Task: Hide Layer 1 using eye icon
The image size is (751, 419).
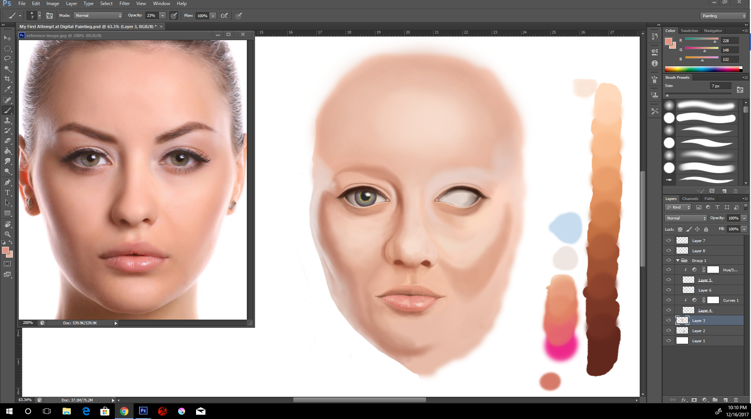Action: (669, 341)
